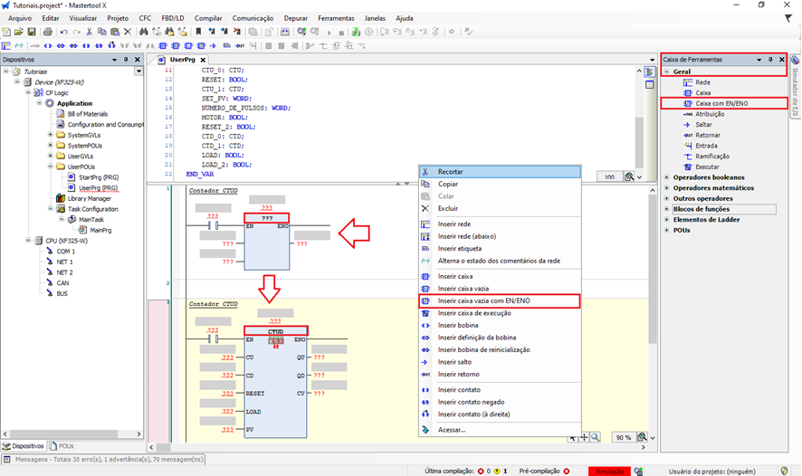The height and width of the screenshot is (476, 802).
Task: Select the 'Ramificação' tool in the toolbox
Action: point(712,157)
